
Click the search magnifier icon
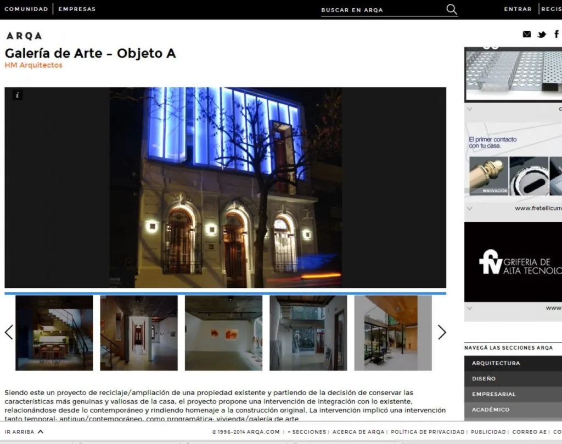tap(452, 9)
